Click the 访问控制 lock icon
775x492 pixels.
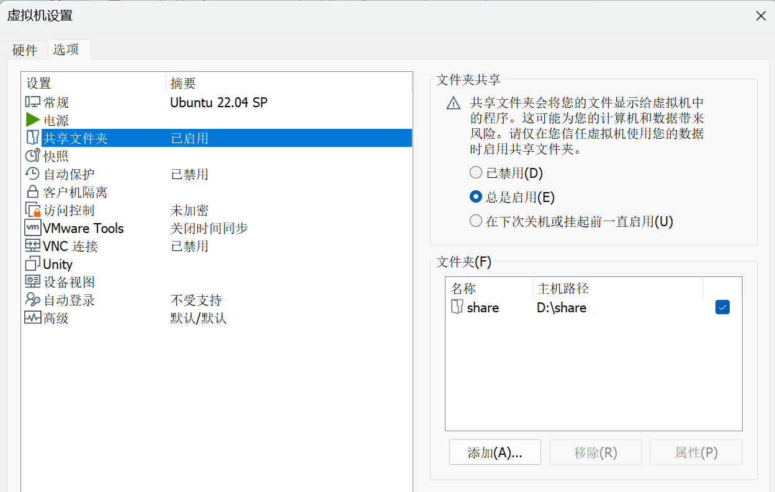tap(32, 210)
